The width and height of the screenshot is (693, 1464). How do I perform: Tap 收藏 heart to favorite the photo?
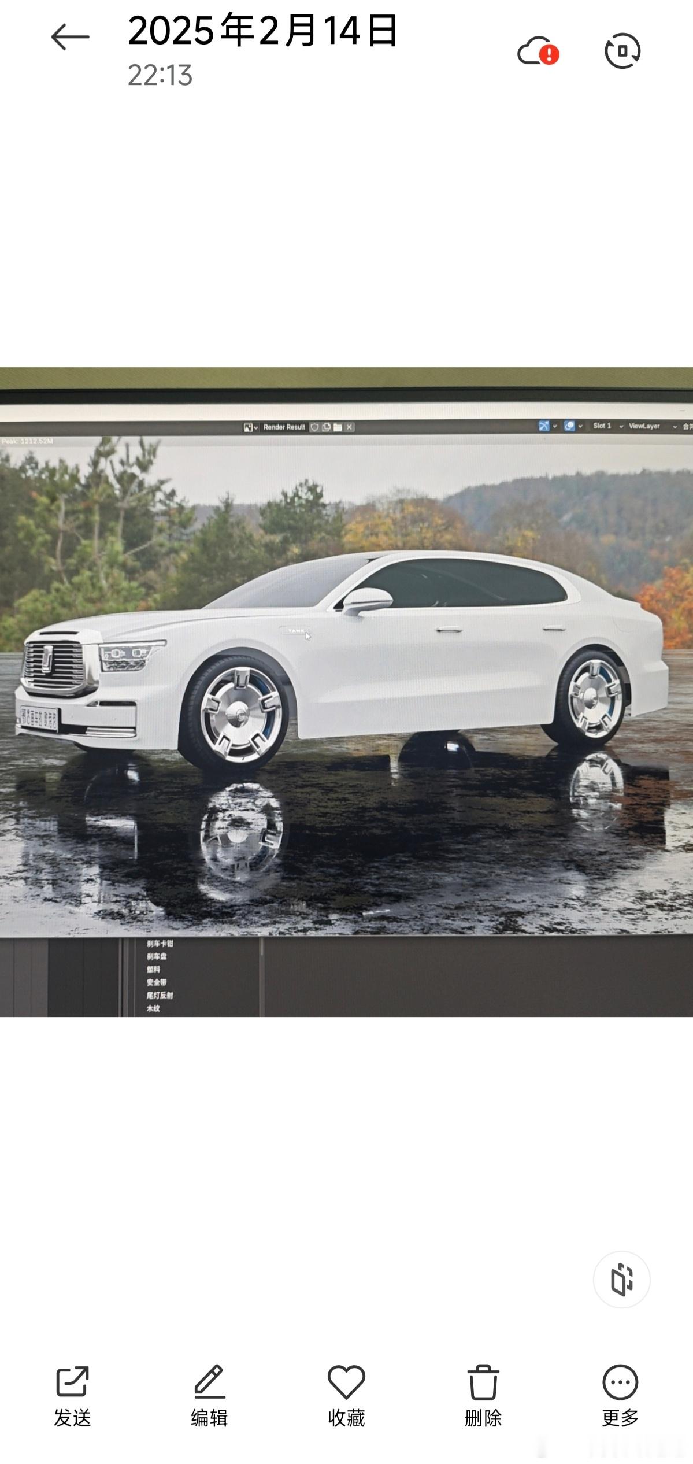(346, 1396)
